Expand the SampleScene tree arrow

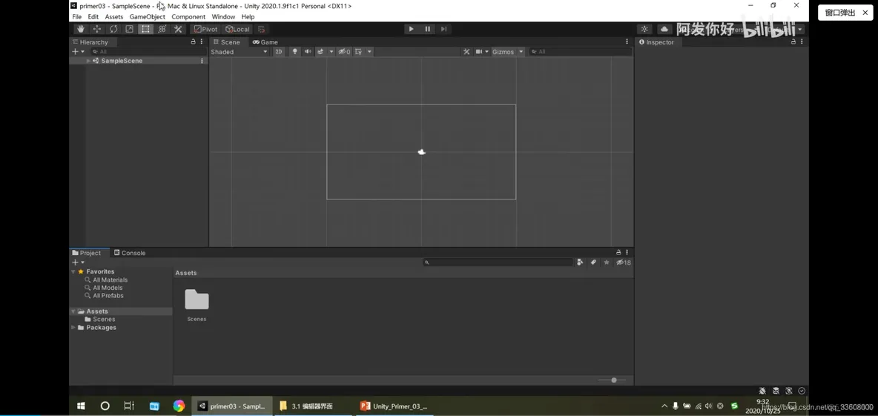88,61
